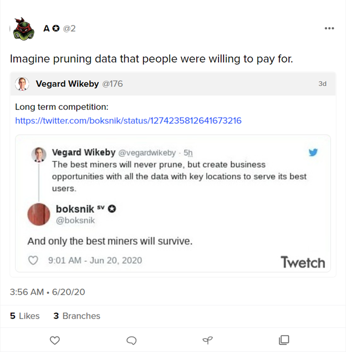Click the 9:01 AM - Jun 20, 2020 timestamp

click(95, 261)
